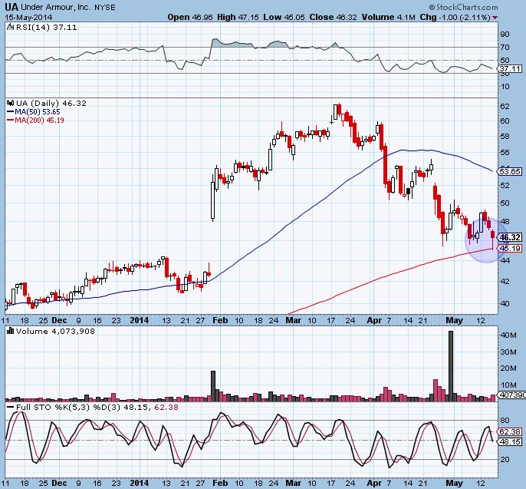Click the Volume 4,073,908 panel label
The width and height of the screenshot is (526, 489).
pyautogui.click(x=55, y=332)
